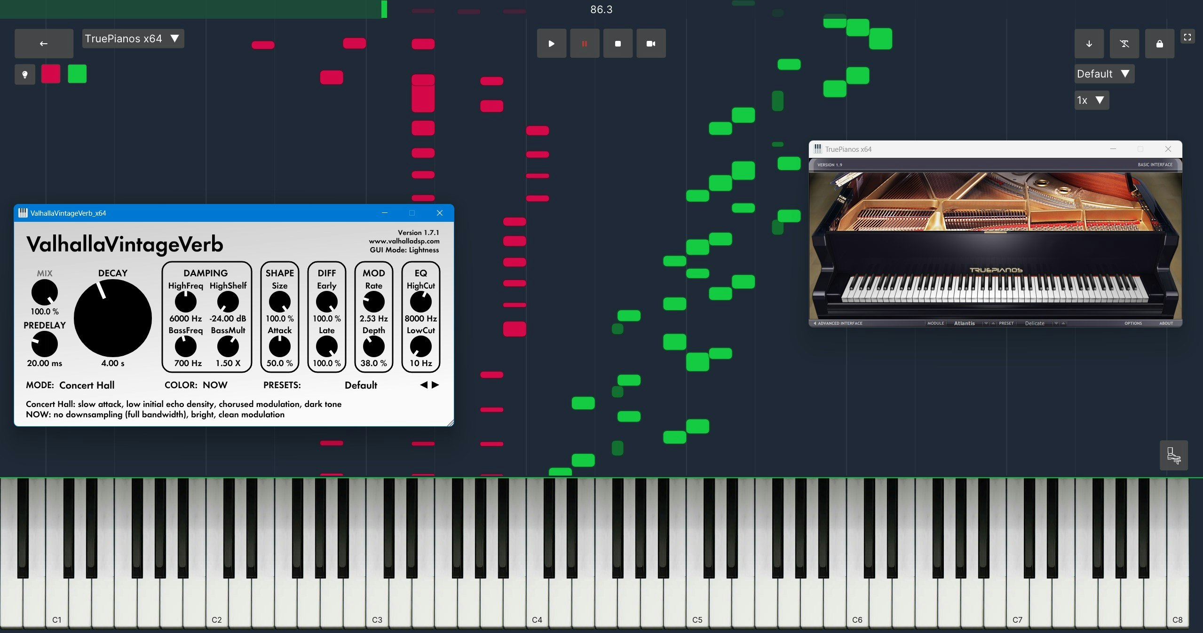Click the song progress bar at top
Viewport: 1203px width, 633px height.
[601, 9]
